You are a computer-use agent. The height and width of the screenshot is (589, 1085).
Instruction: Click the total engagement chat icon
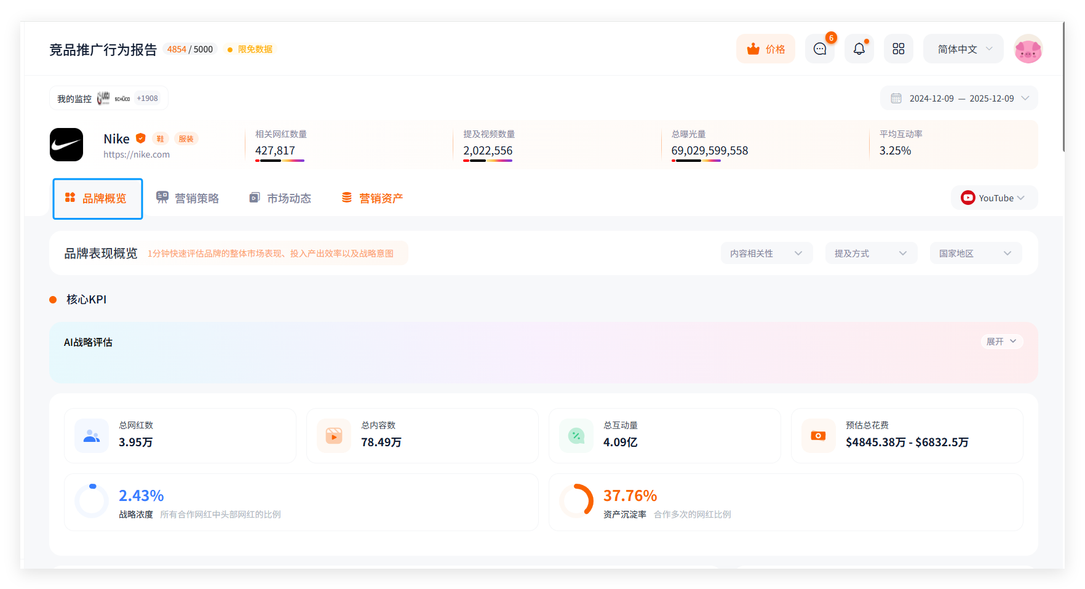point(576,436)
